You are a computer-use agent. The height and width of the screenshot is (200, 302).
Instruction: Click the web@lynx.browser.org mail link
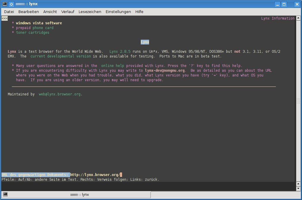pos(60,94)
